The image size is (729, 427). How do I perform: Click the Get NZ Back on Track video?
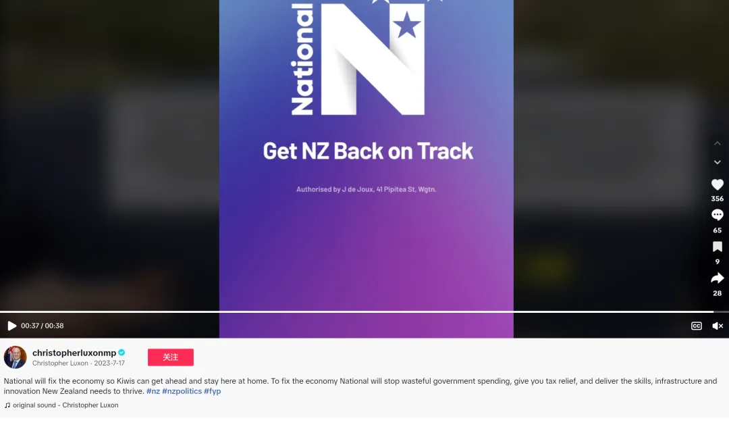(x=367, y=153)
